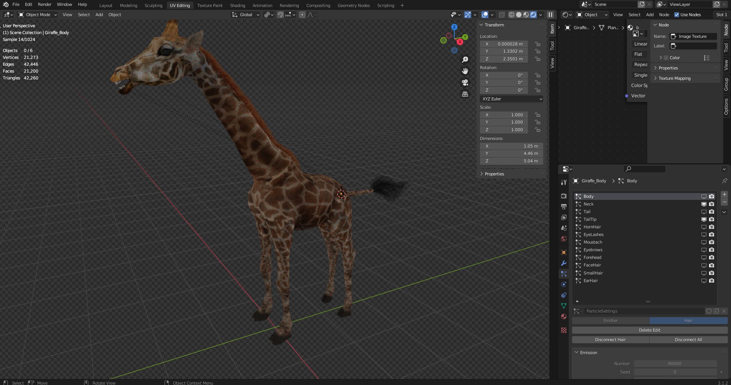Toggle render visibility for Tail particle system
The width and height of the screenshot is (731, 385).
point(711,212)
